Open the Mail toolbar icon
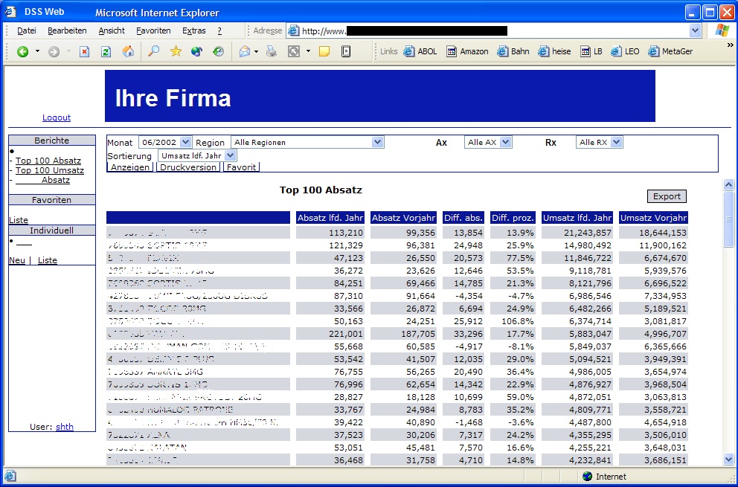Image resolution: width=738 pixels, height=487 pixels. pos(244,51)
